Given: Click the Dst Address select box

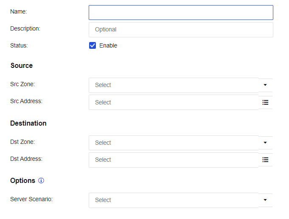Looking at the screenshot, I should tap(173, 160).
